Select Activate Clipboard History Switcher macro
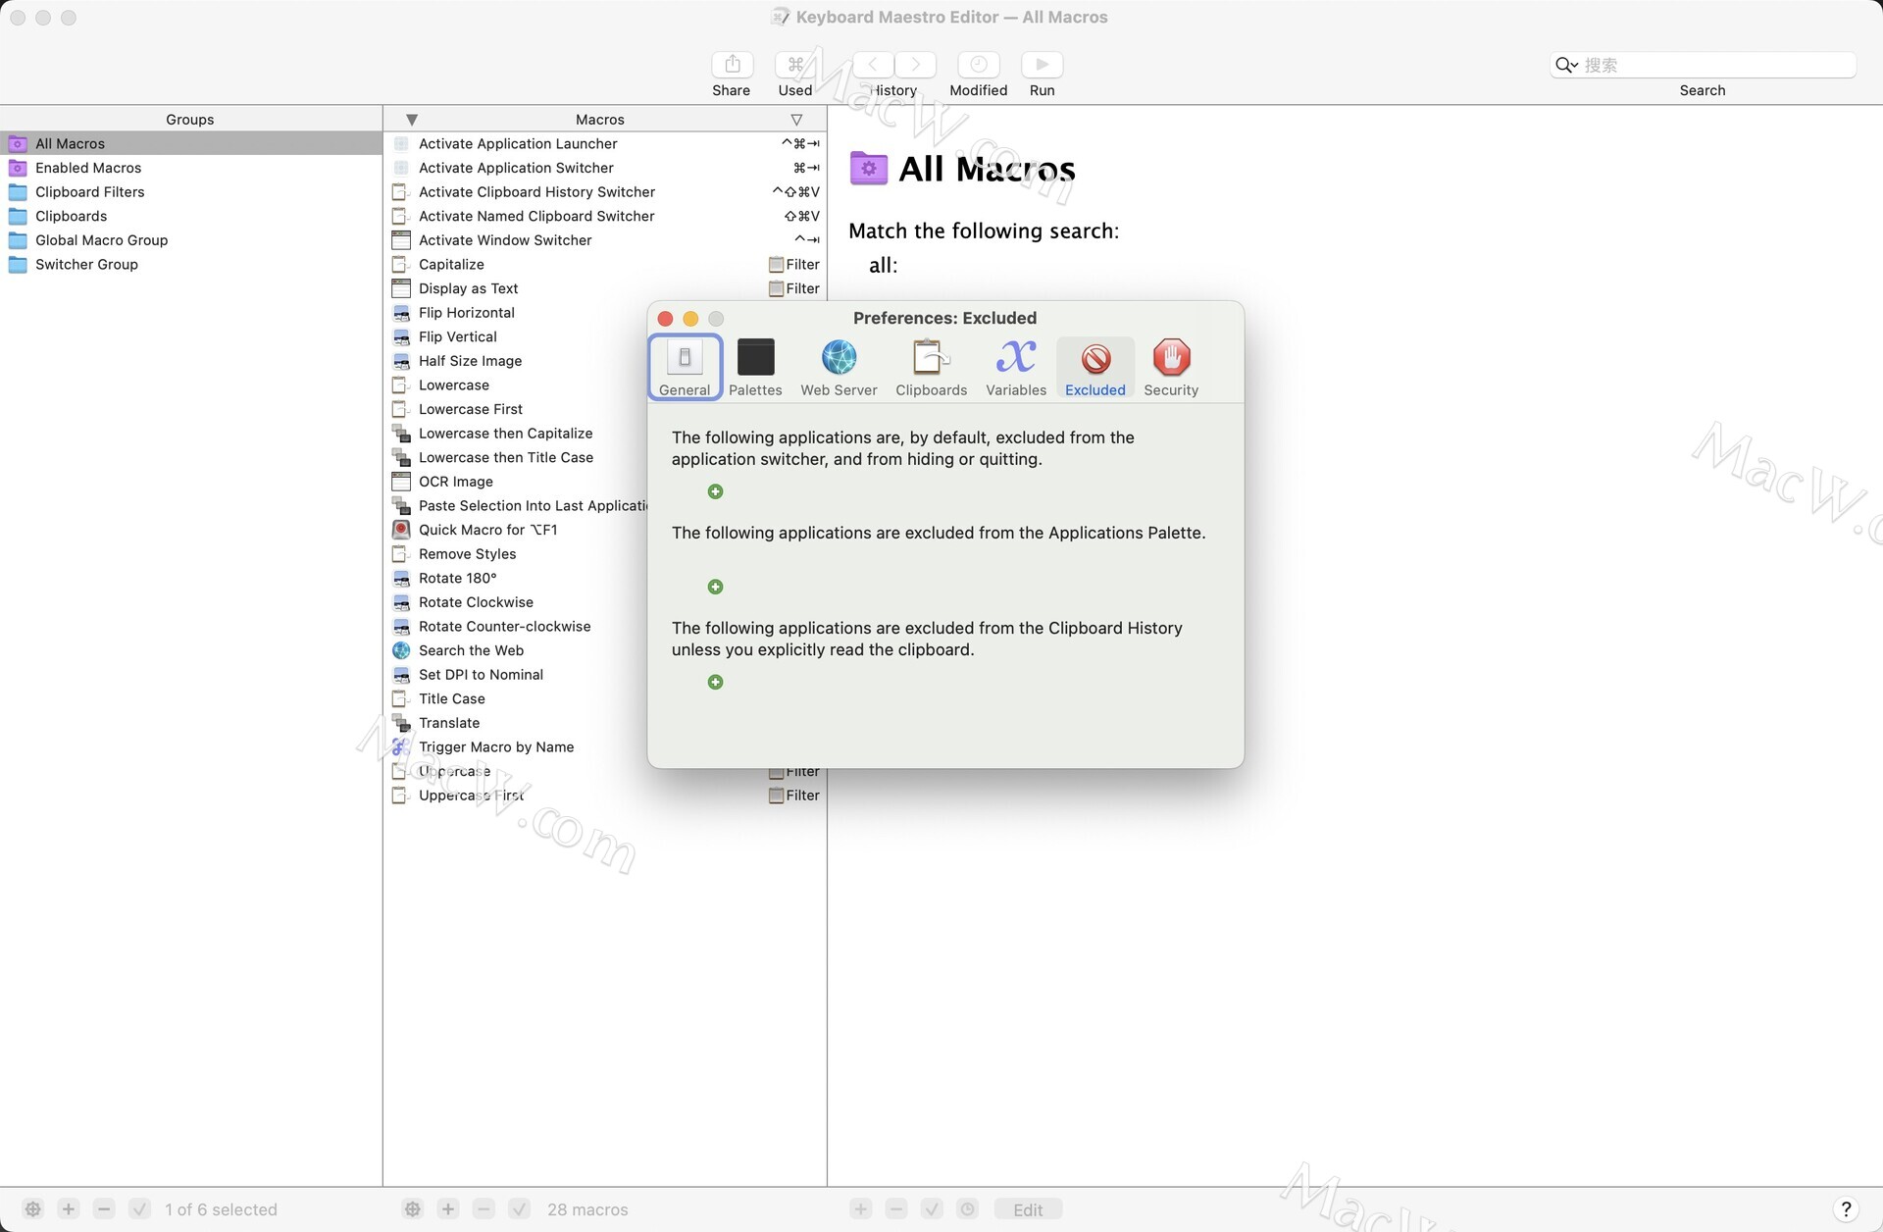Image resolution: width=1883 pixels, height=1232 pixels. tap(605, 192)
